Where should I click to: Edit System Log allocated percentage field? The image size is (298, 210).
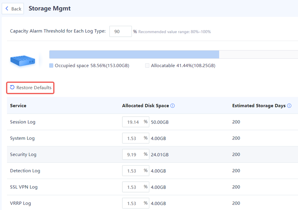pos(136,138)
